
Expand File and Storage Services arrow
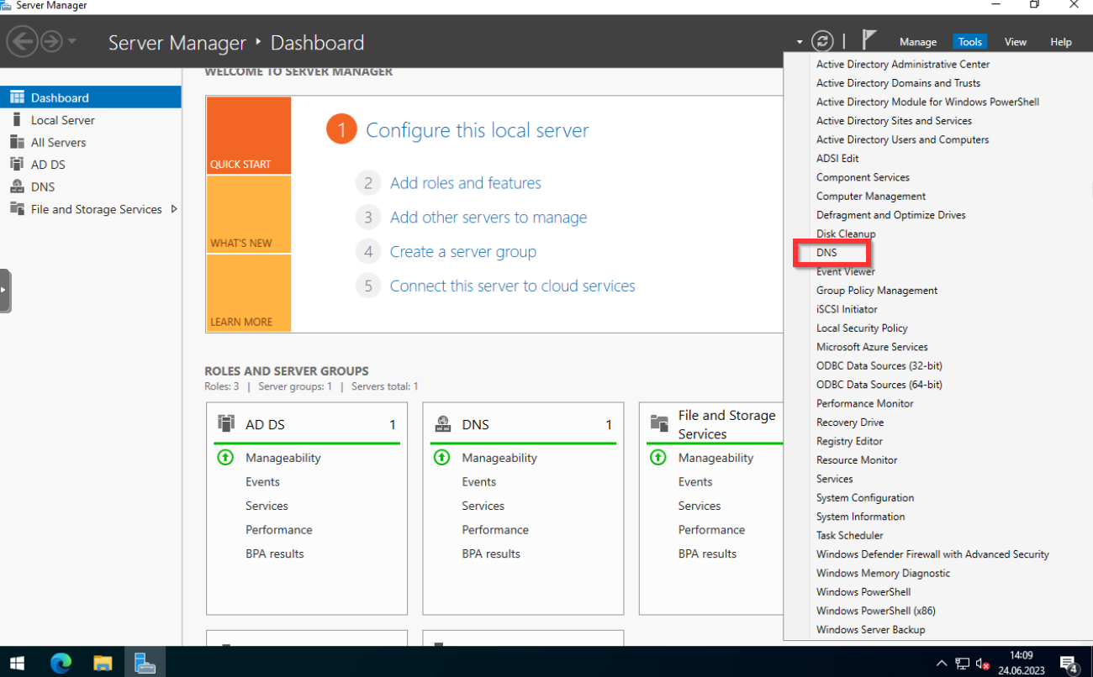(174, 209)
